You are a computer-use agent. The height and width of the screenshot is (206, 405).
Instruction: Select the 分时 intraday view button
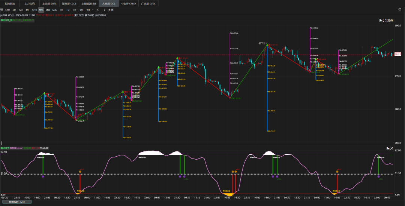pyautogui.click(x=7, y=10)
